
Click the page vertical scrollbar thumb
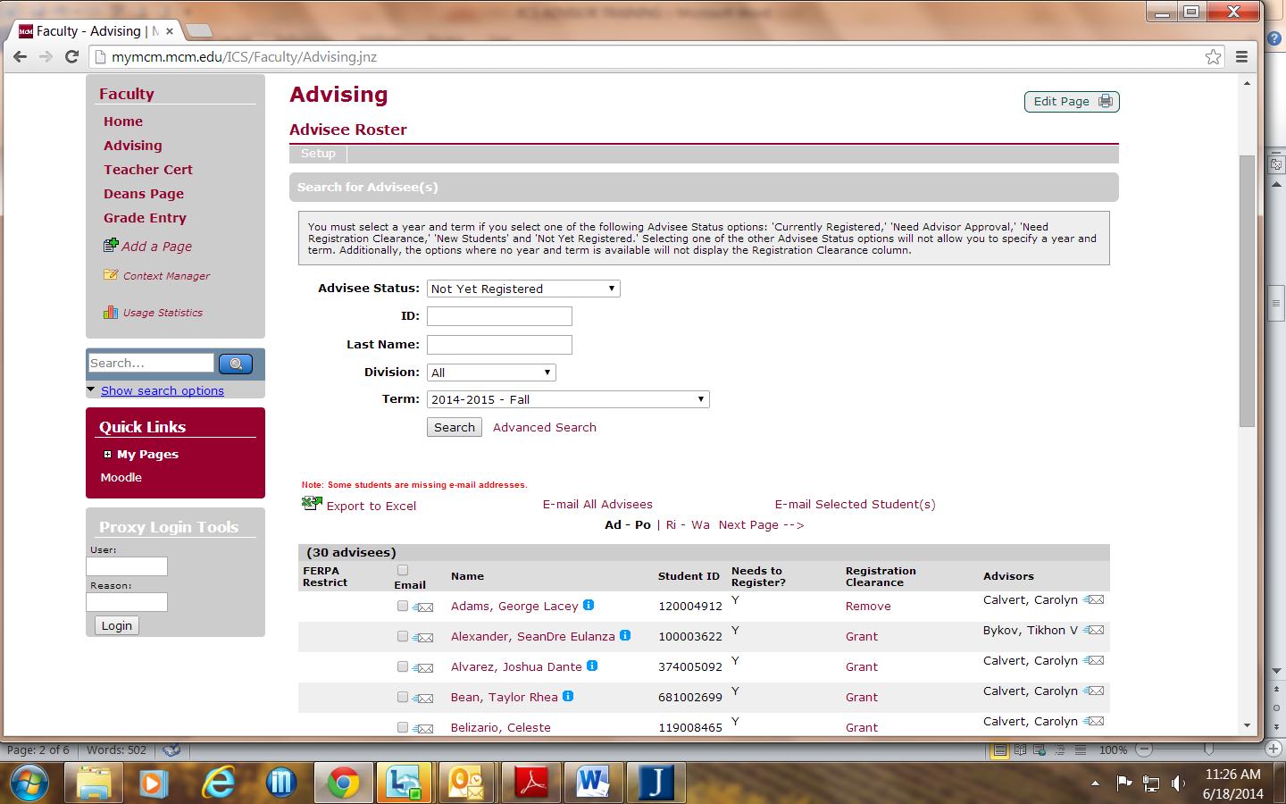tap(1248, 290)
